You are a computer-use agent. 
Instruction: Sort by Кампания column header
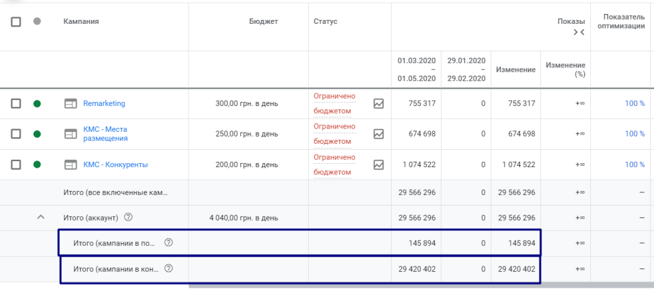81,21
